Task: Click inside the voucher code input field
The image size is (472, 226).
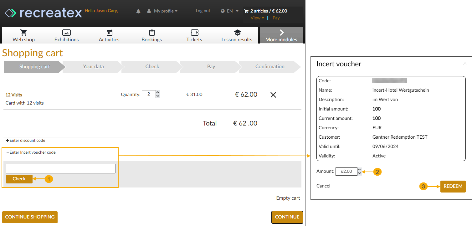Action: pos(60,168)
